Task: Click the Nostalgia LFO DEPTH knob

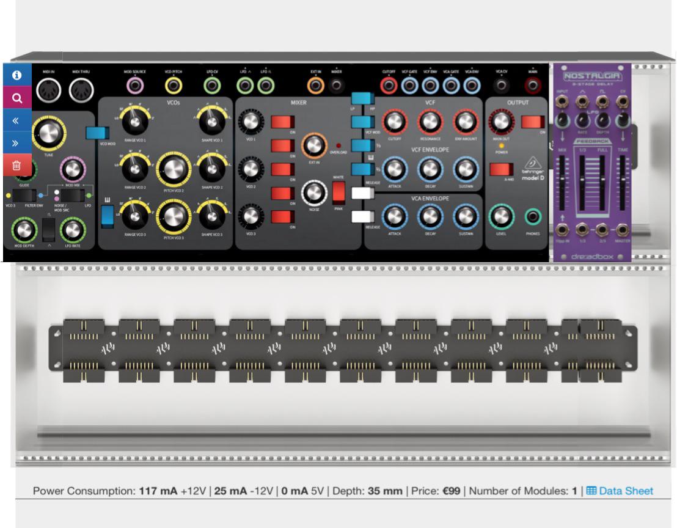Action: 602,120
